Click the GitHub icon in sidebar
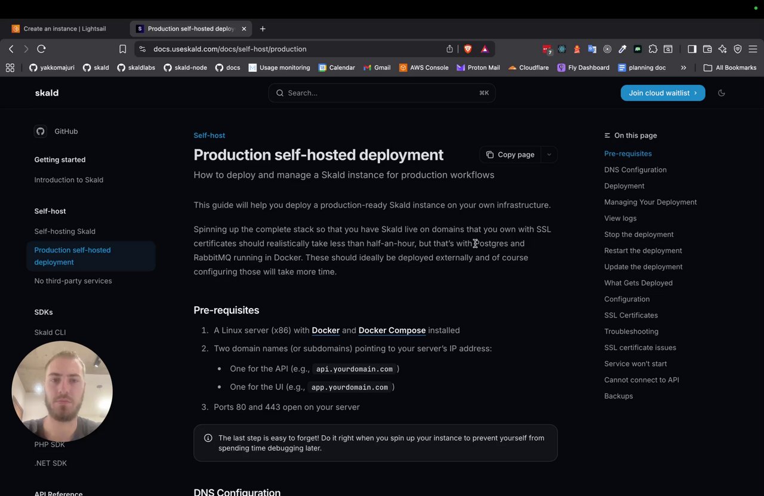 (x=41, y=131)
